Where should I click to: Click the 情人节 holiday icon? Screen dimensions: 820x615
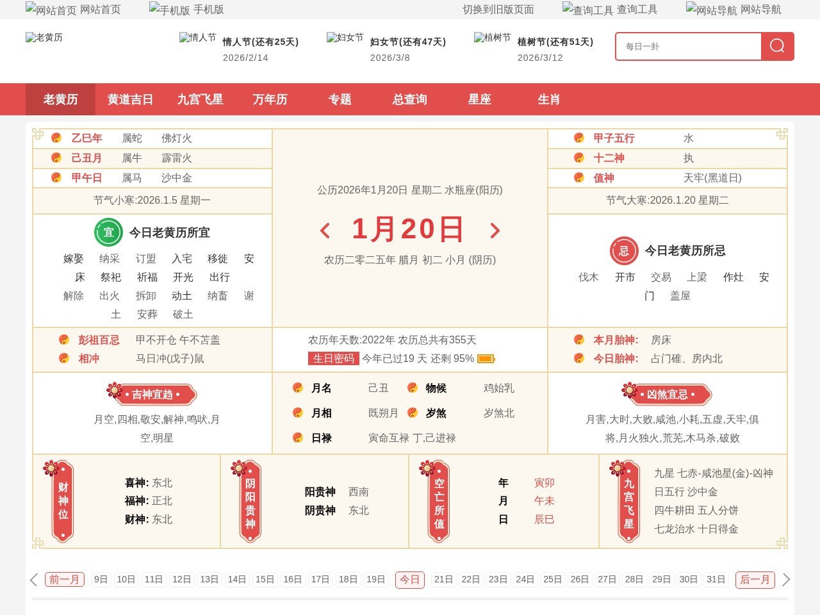click(x=197, y=38)
